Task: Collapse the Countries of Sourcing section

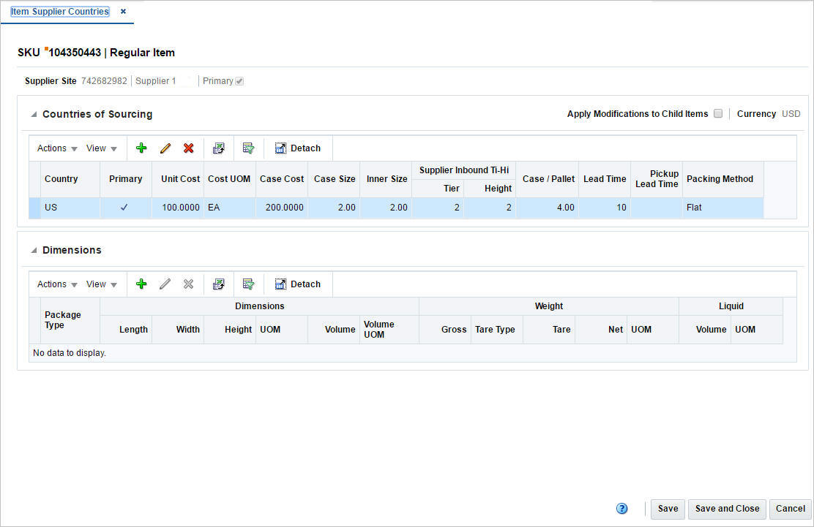Action: click(x=34, y=114)
